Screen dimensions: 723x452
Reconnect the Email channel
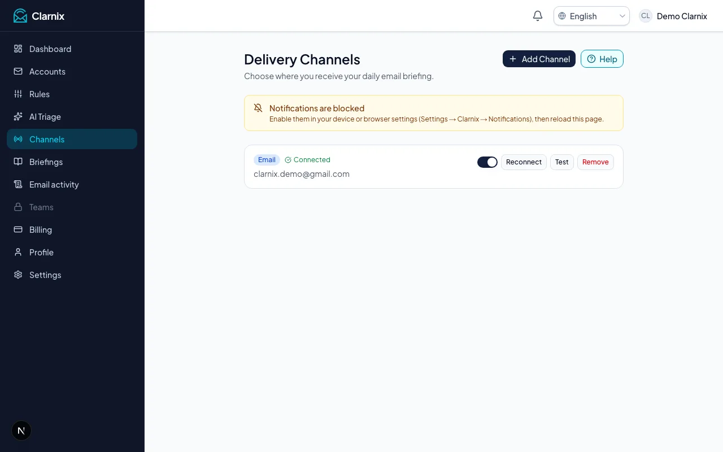coord(524,162)
